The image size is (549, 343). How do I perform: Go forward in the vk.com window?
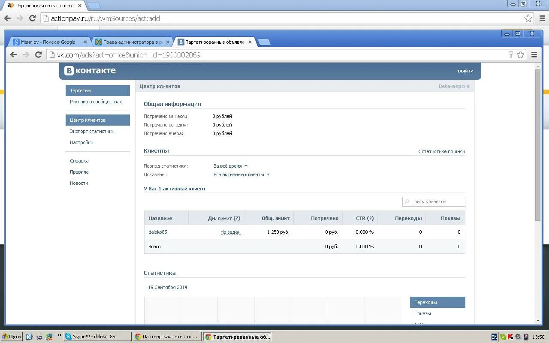(26, 54)
